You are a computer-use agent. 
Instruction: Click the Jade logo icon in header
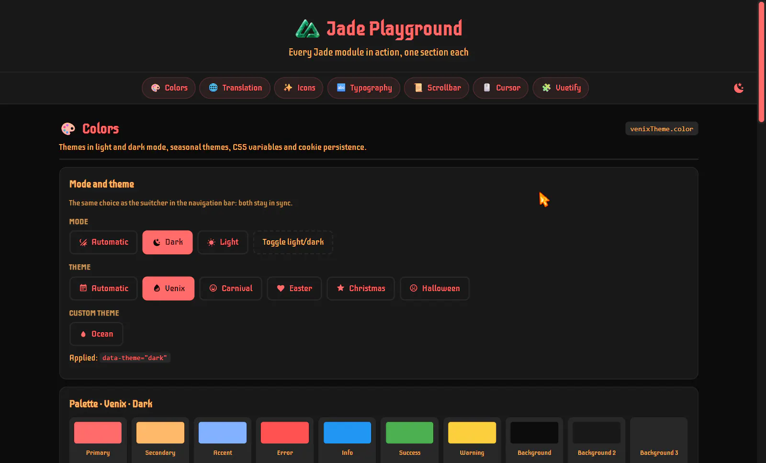(x=307, y=29)
